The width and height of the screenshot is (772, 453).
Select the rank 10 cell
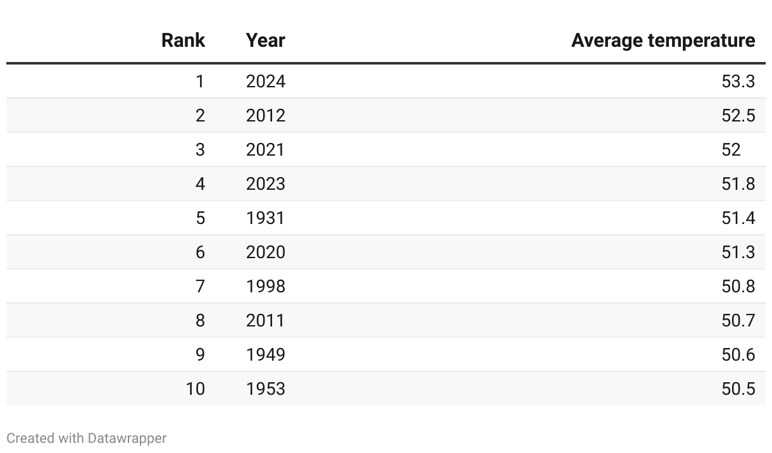pyautogui.click(x=196, y=388)
